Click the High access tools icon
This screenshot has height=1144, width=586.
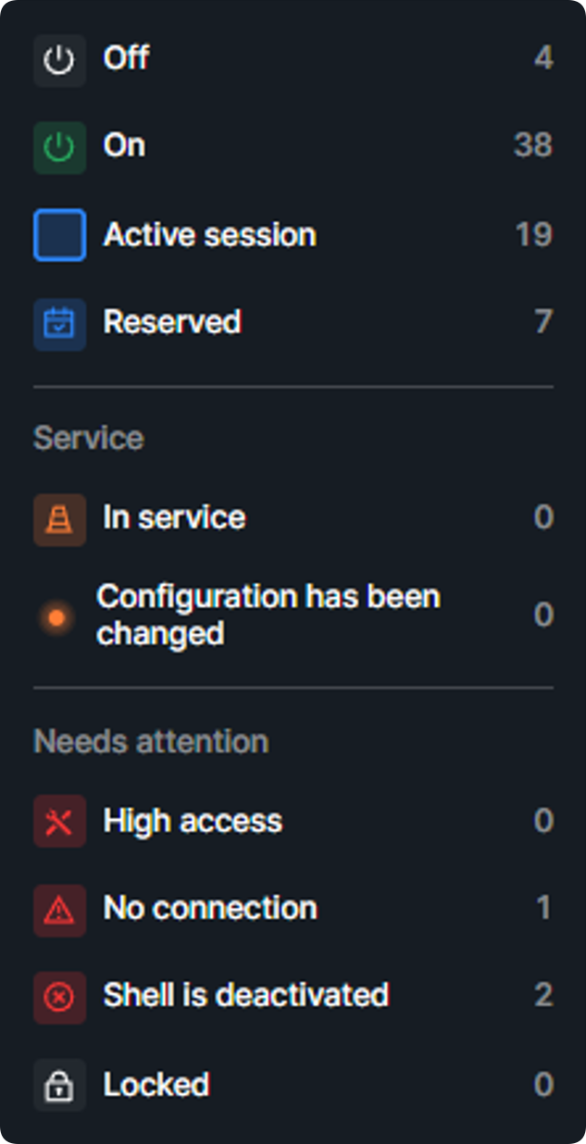pyautogui.click(x=59, y=822)
